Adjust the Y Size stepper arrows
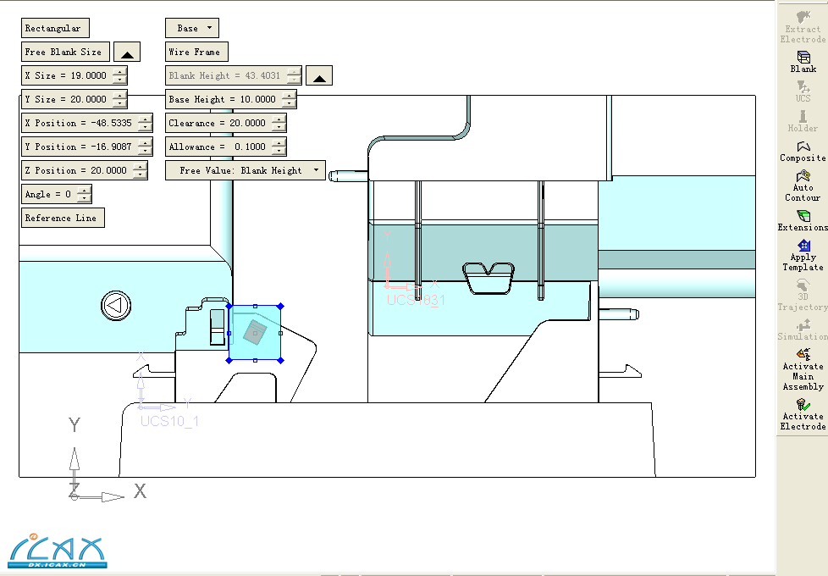The height and width of the screenshot is (576, 828). pos(120,99)
